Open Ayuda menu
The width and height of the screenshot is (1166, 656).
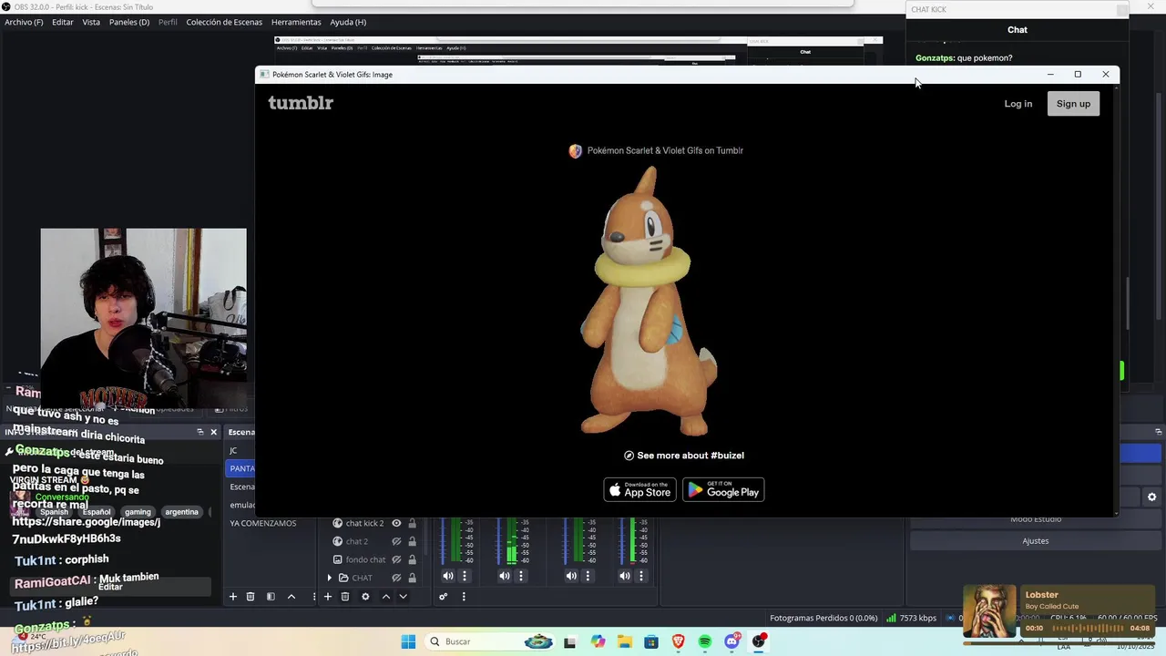point(348,22)
